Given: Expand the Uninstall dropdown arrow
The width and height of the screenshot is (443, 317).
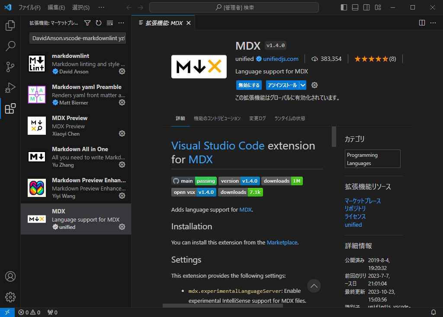Looking at the screenshot, I should pyautogui.click(x=303, y=85).
